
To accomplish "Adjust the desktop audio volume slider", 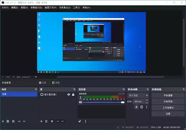I will pyautogui.click(x=103, y=102).
